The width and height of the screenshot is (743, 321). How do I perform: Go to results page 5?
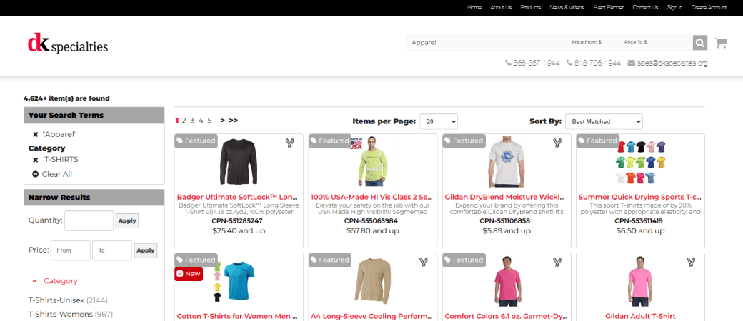point(209,121)
